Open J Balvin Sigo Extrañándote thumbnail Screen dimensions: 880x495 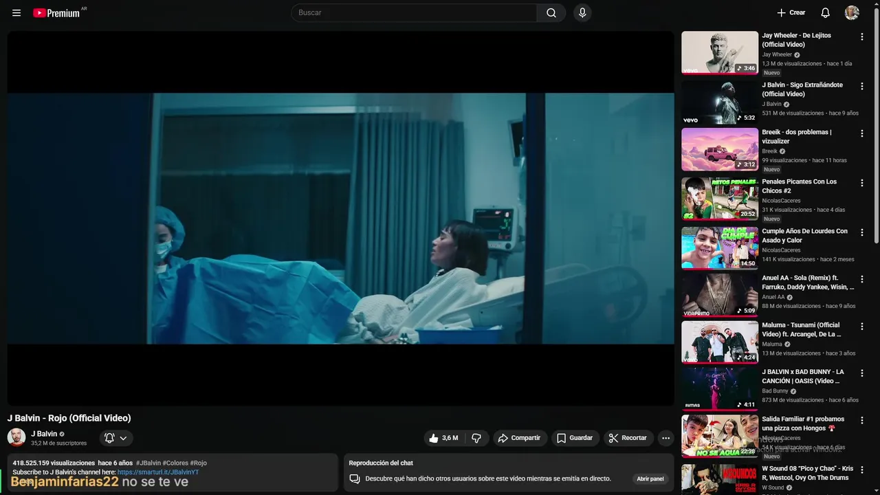720,102
